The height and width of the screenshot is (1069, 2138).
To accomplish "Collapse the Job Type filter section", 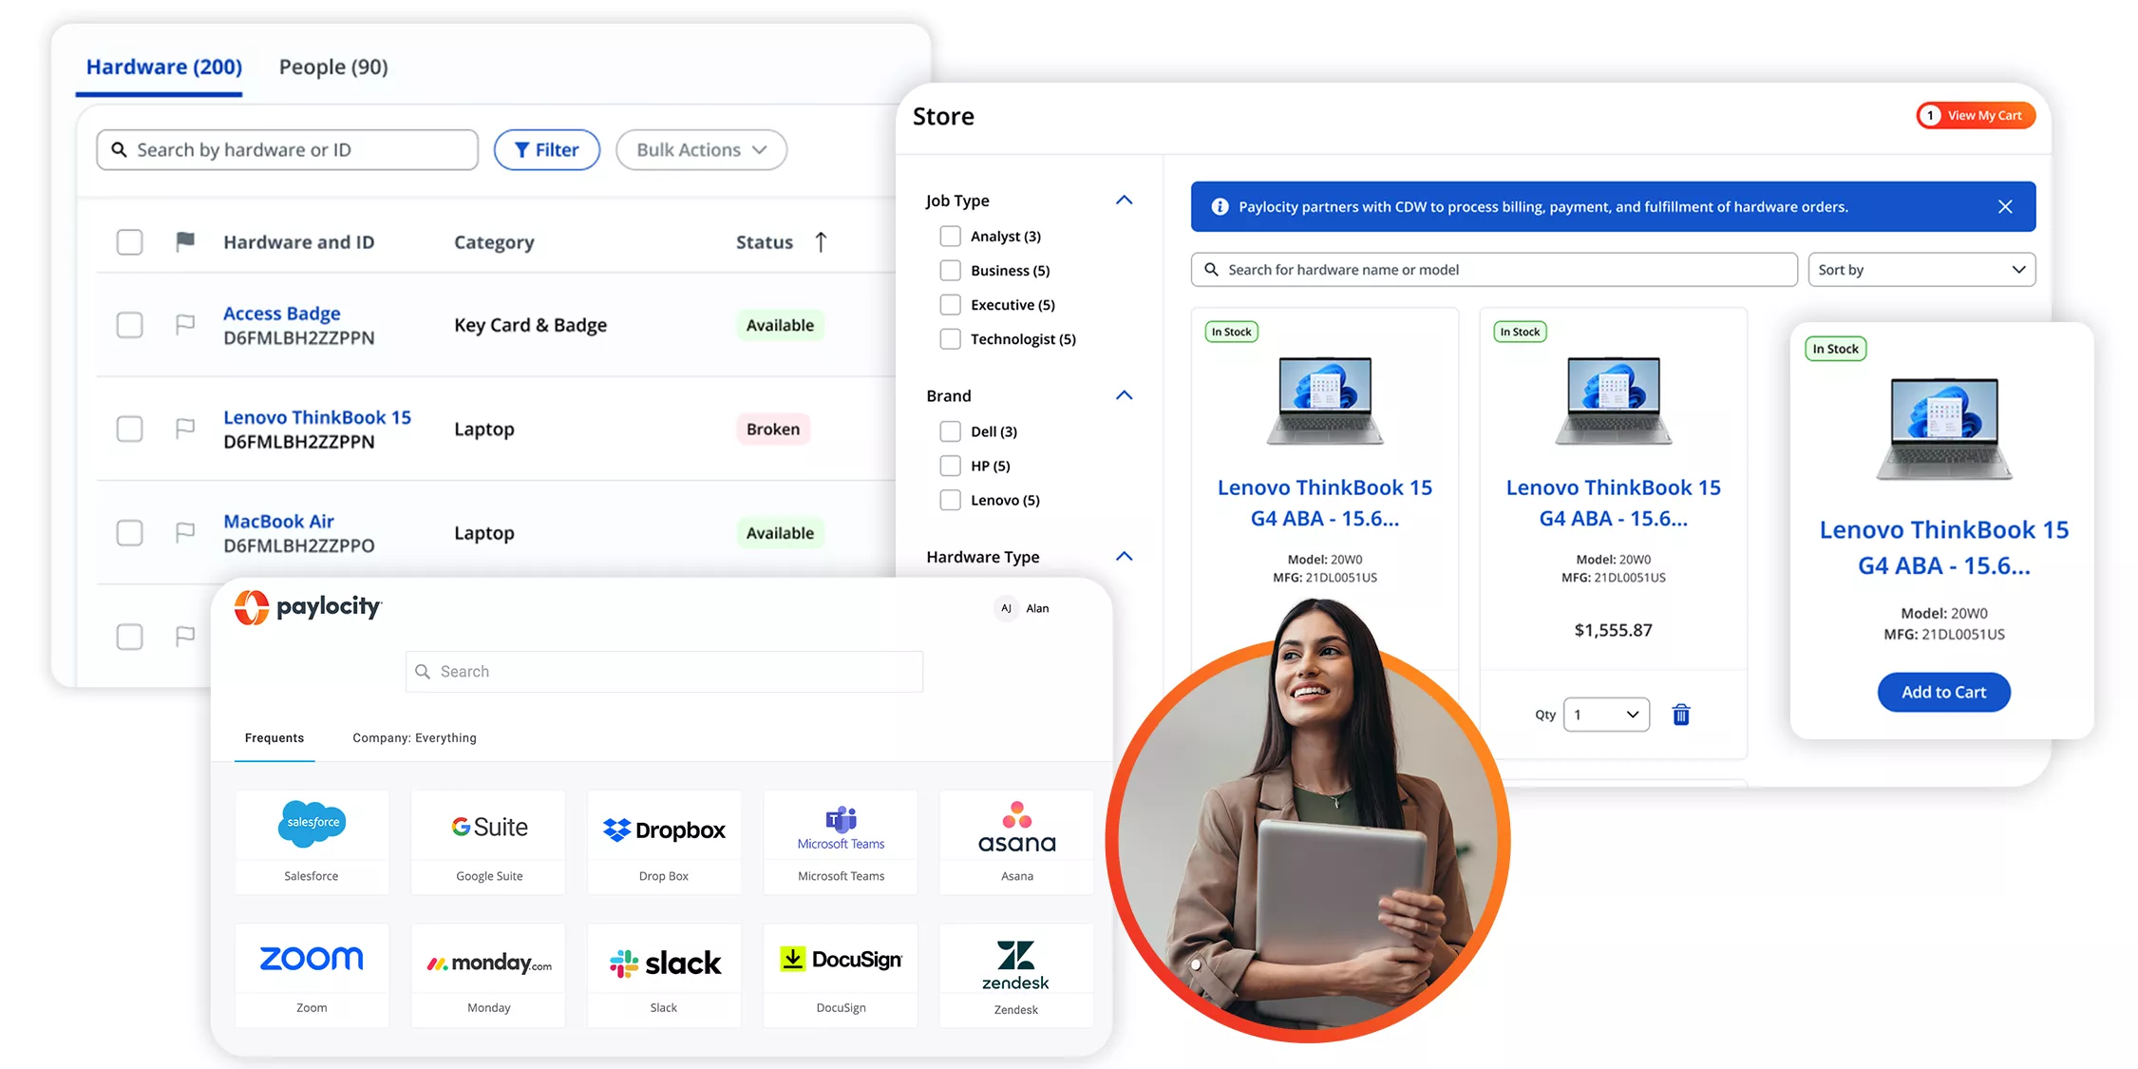I will click(x=1124, y=200).
